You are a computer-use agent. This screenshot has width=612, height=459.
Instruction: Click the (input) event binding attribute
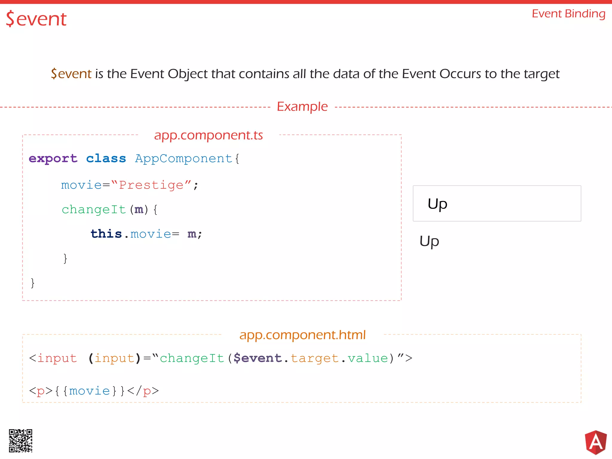pos(114,358)
